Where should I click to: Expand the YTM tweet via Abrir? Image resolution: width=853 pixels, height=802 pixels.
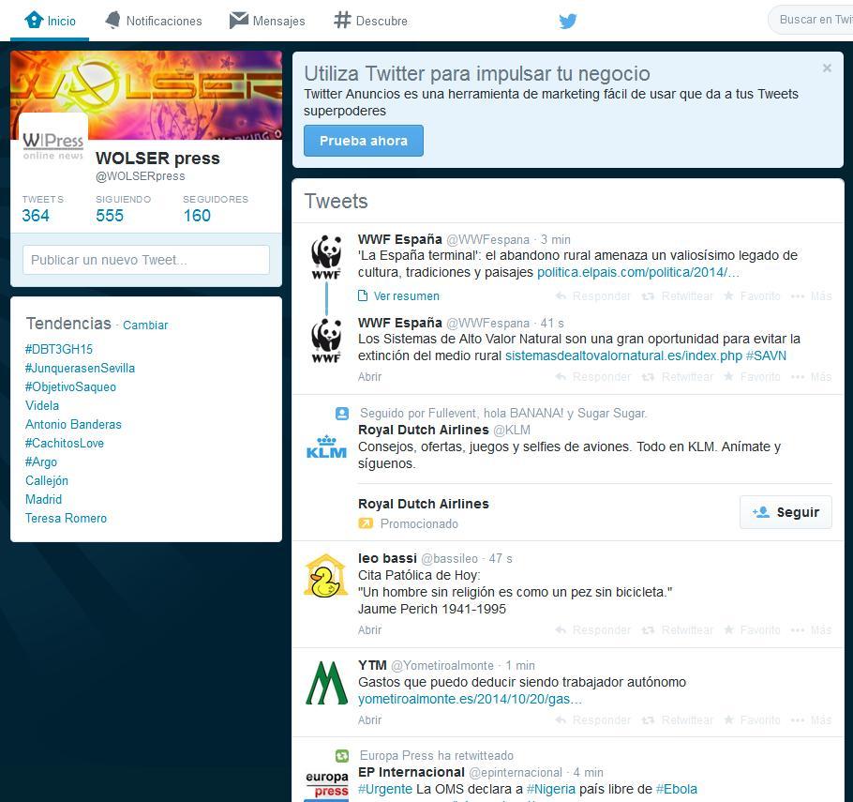pyautogui.click(x=369, y=720)
